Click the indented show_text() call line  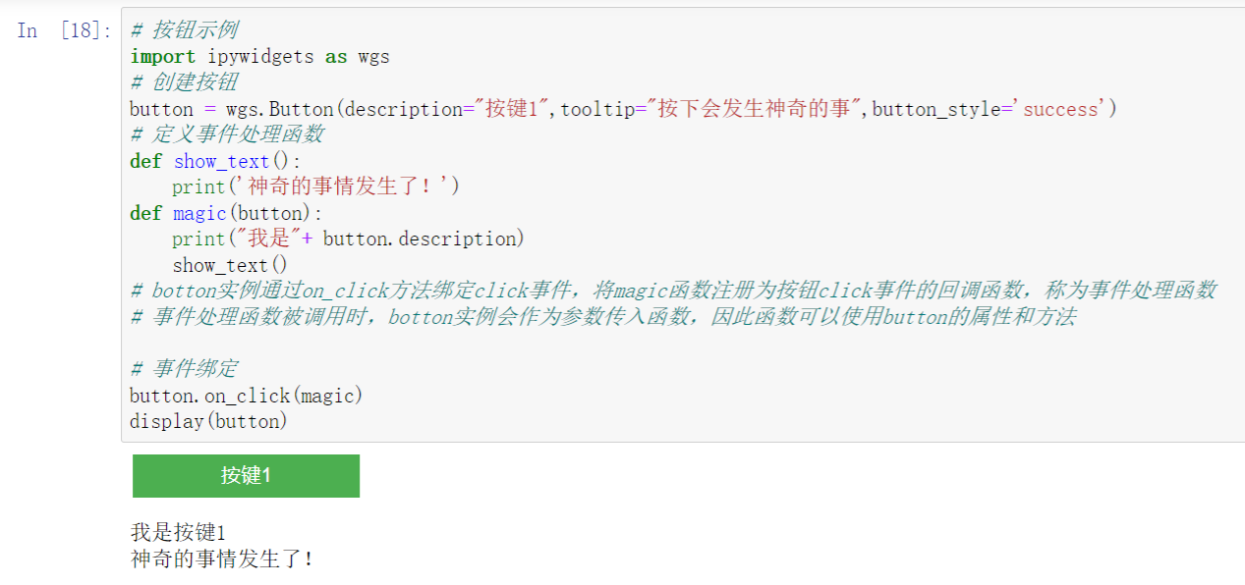pos(231,265)
